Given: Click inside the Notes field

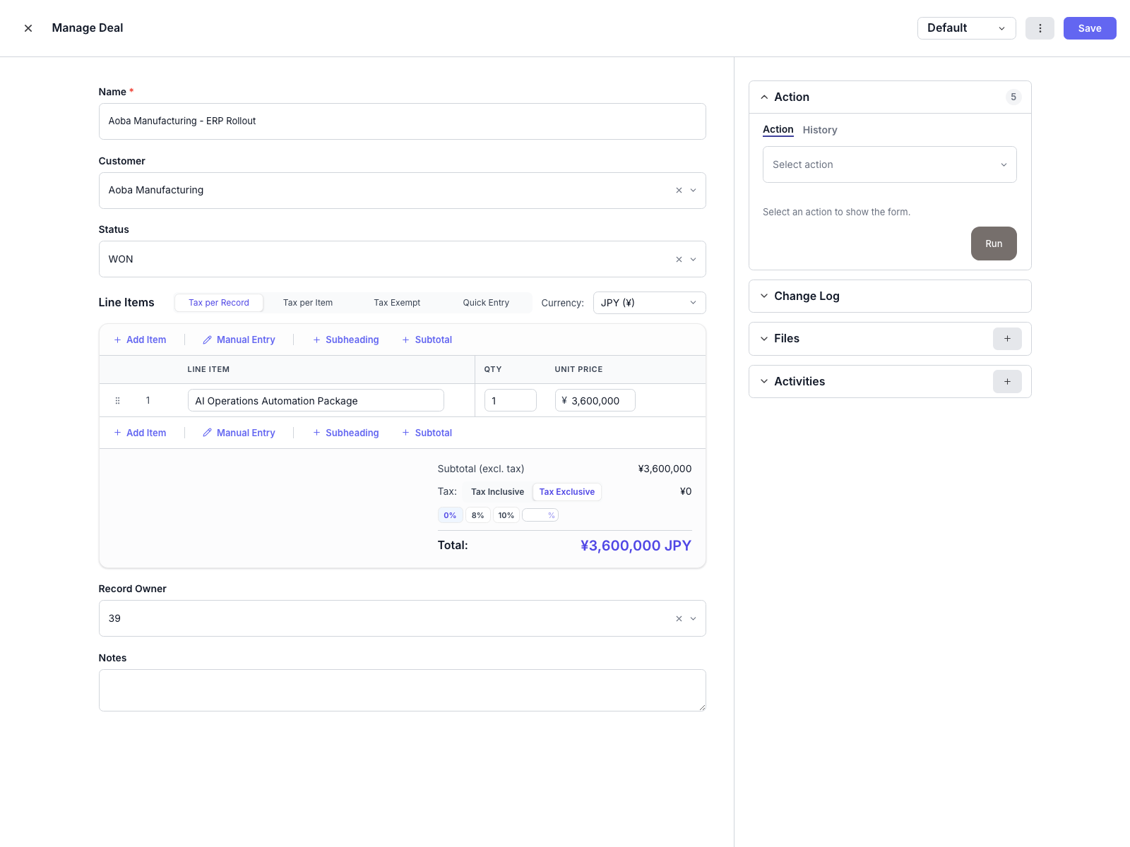Looking at the screenshot, I should [x=402, y=690].
